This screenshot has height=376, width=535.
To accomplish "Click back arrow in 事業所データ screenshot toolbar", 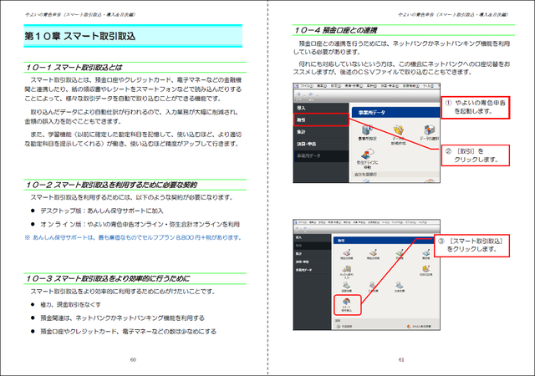I will pyautogui.click(x=298, y=94).
